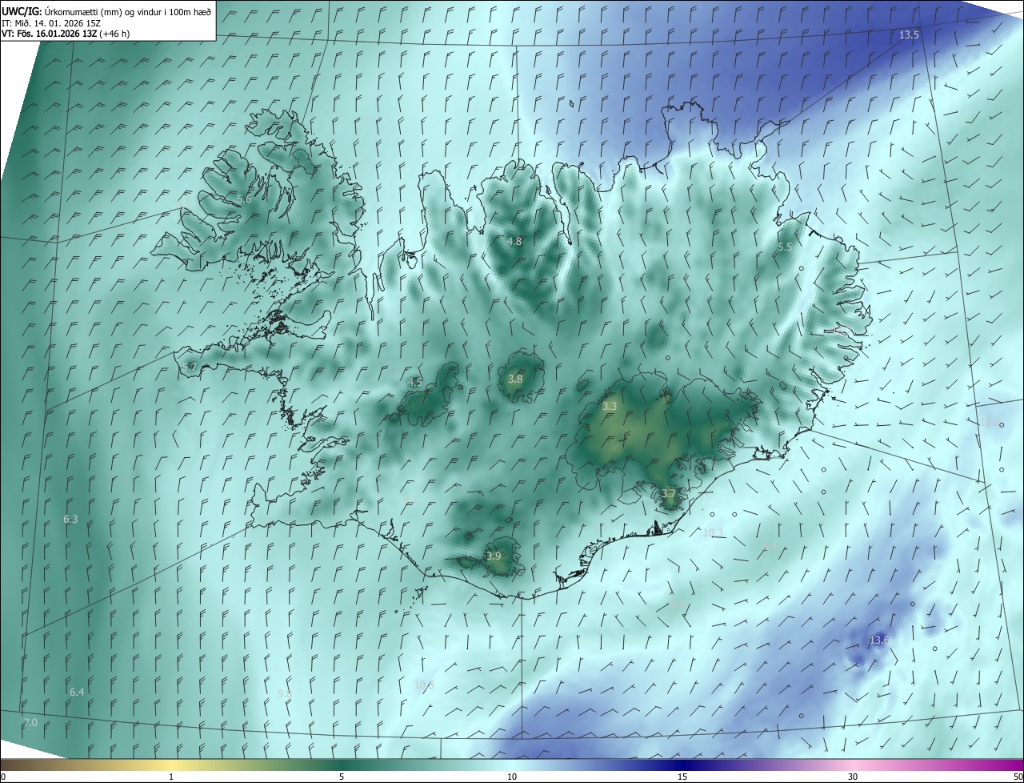Click the 5.6 value on the Westfjords
1024x783 pixels.
coord(244,199)
